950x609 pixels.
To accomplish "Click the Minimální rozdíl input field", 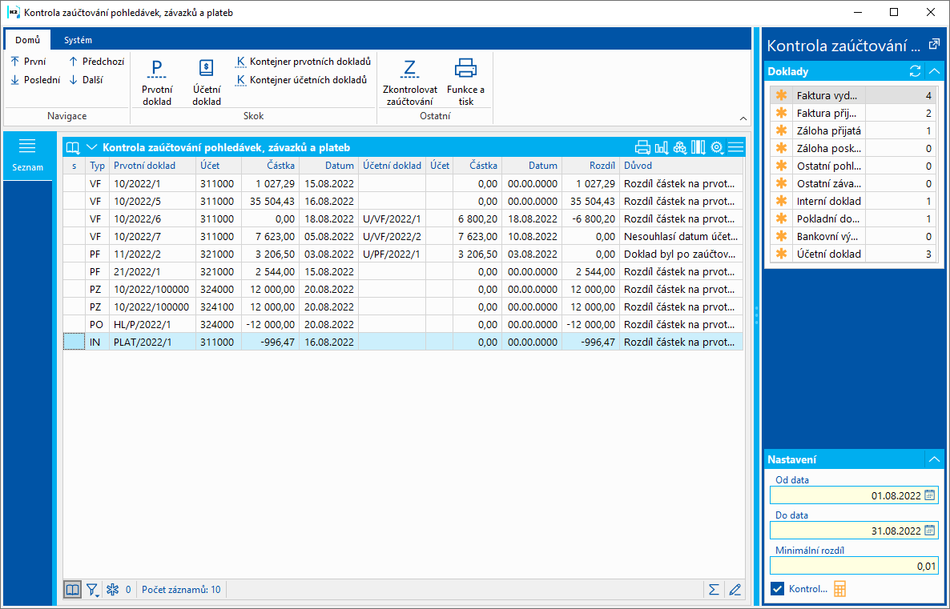I will point(853,566).
